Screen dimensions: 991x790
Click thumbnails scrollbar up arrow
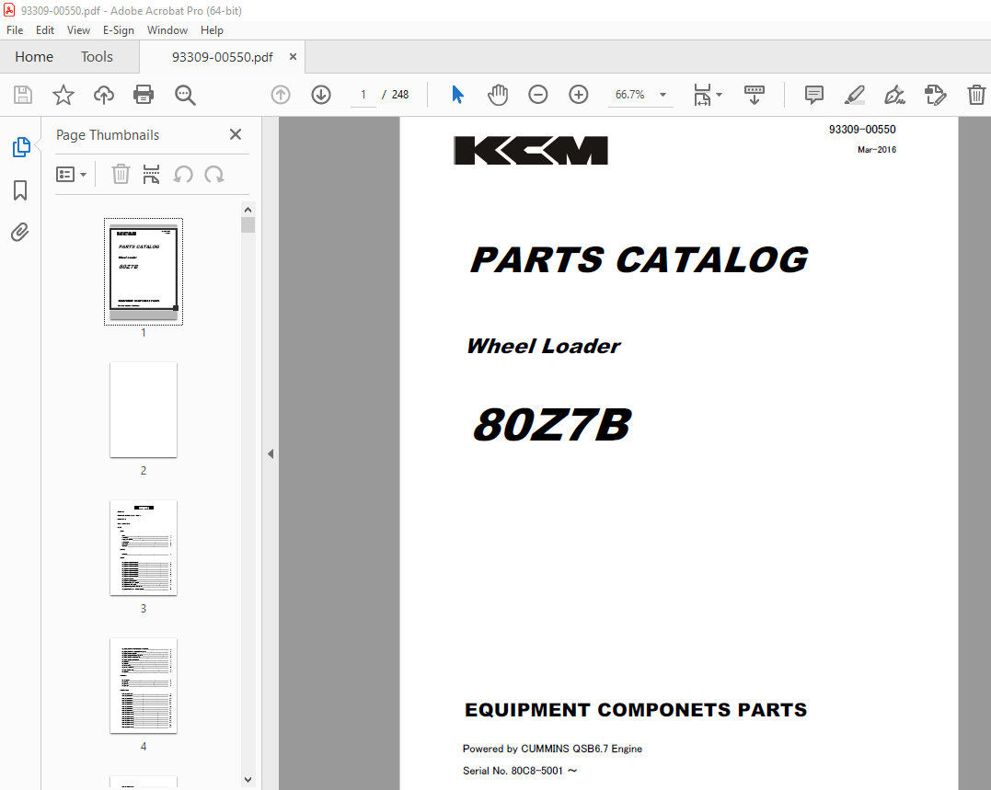(x=248, y=210)
